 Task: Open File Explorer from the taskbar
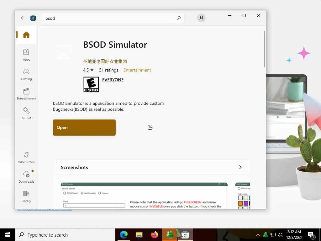tap(139, 235)
